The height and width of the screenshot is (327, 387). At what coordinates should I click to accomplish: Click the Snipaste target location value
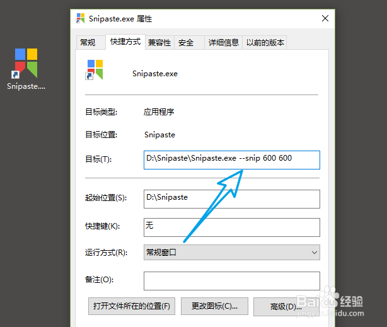click(159, 135)
